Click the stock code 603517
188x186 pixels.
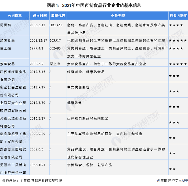click(x=55, y=40)
